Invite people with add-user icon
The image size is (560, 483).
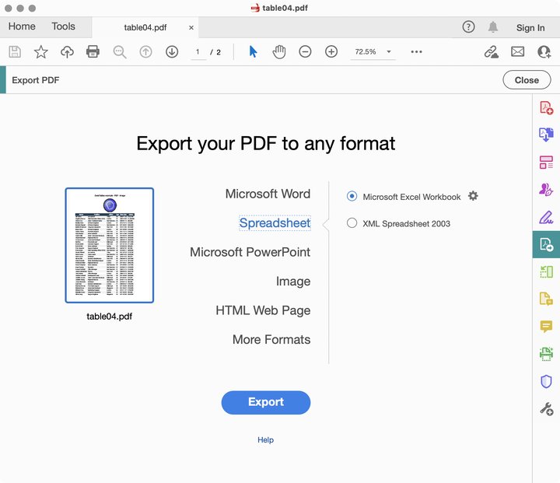pos(544,52)
